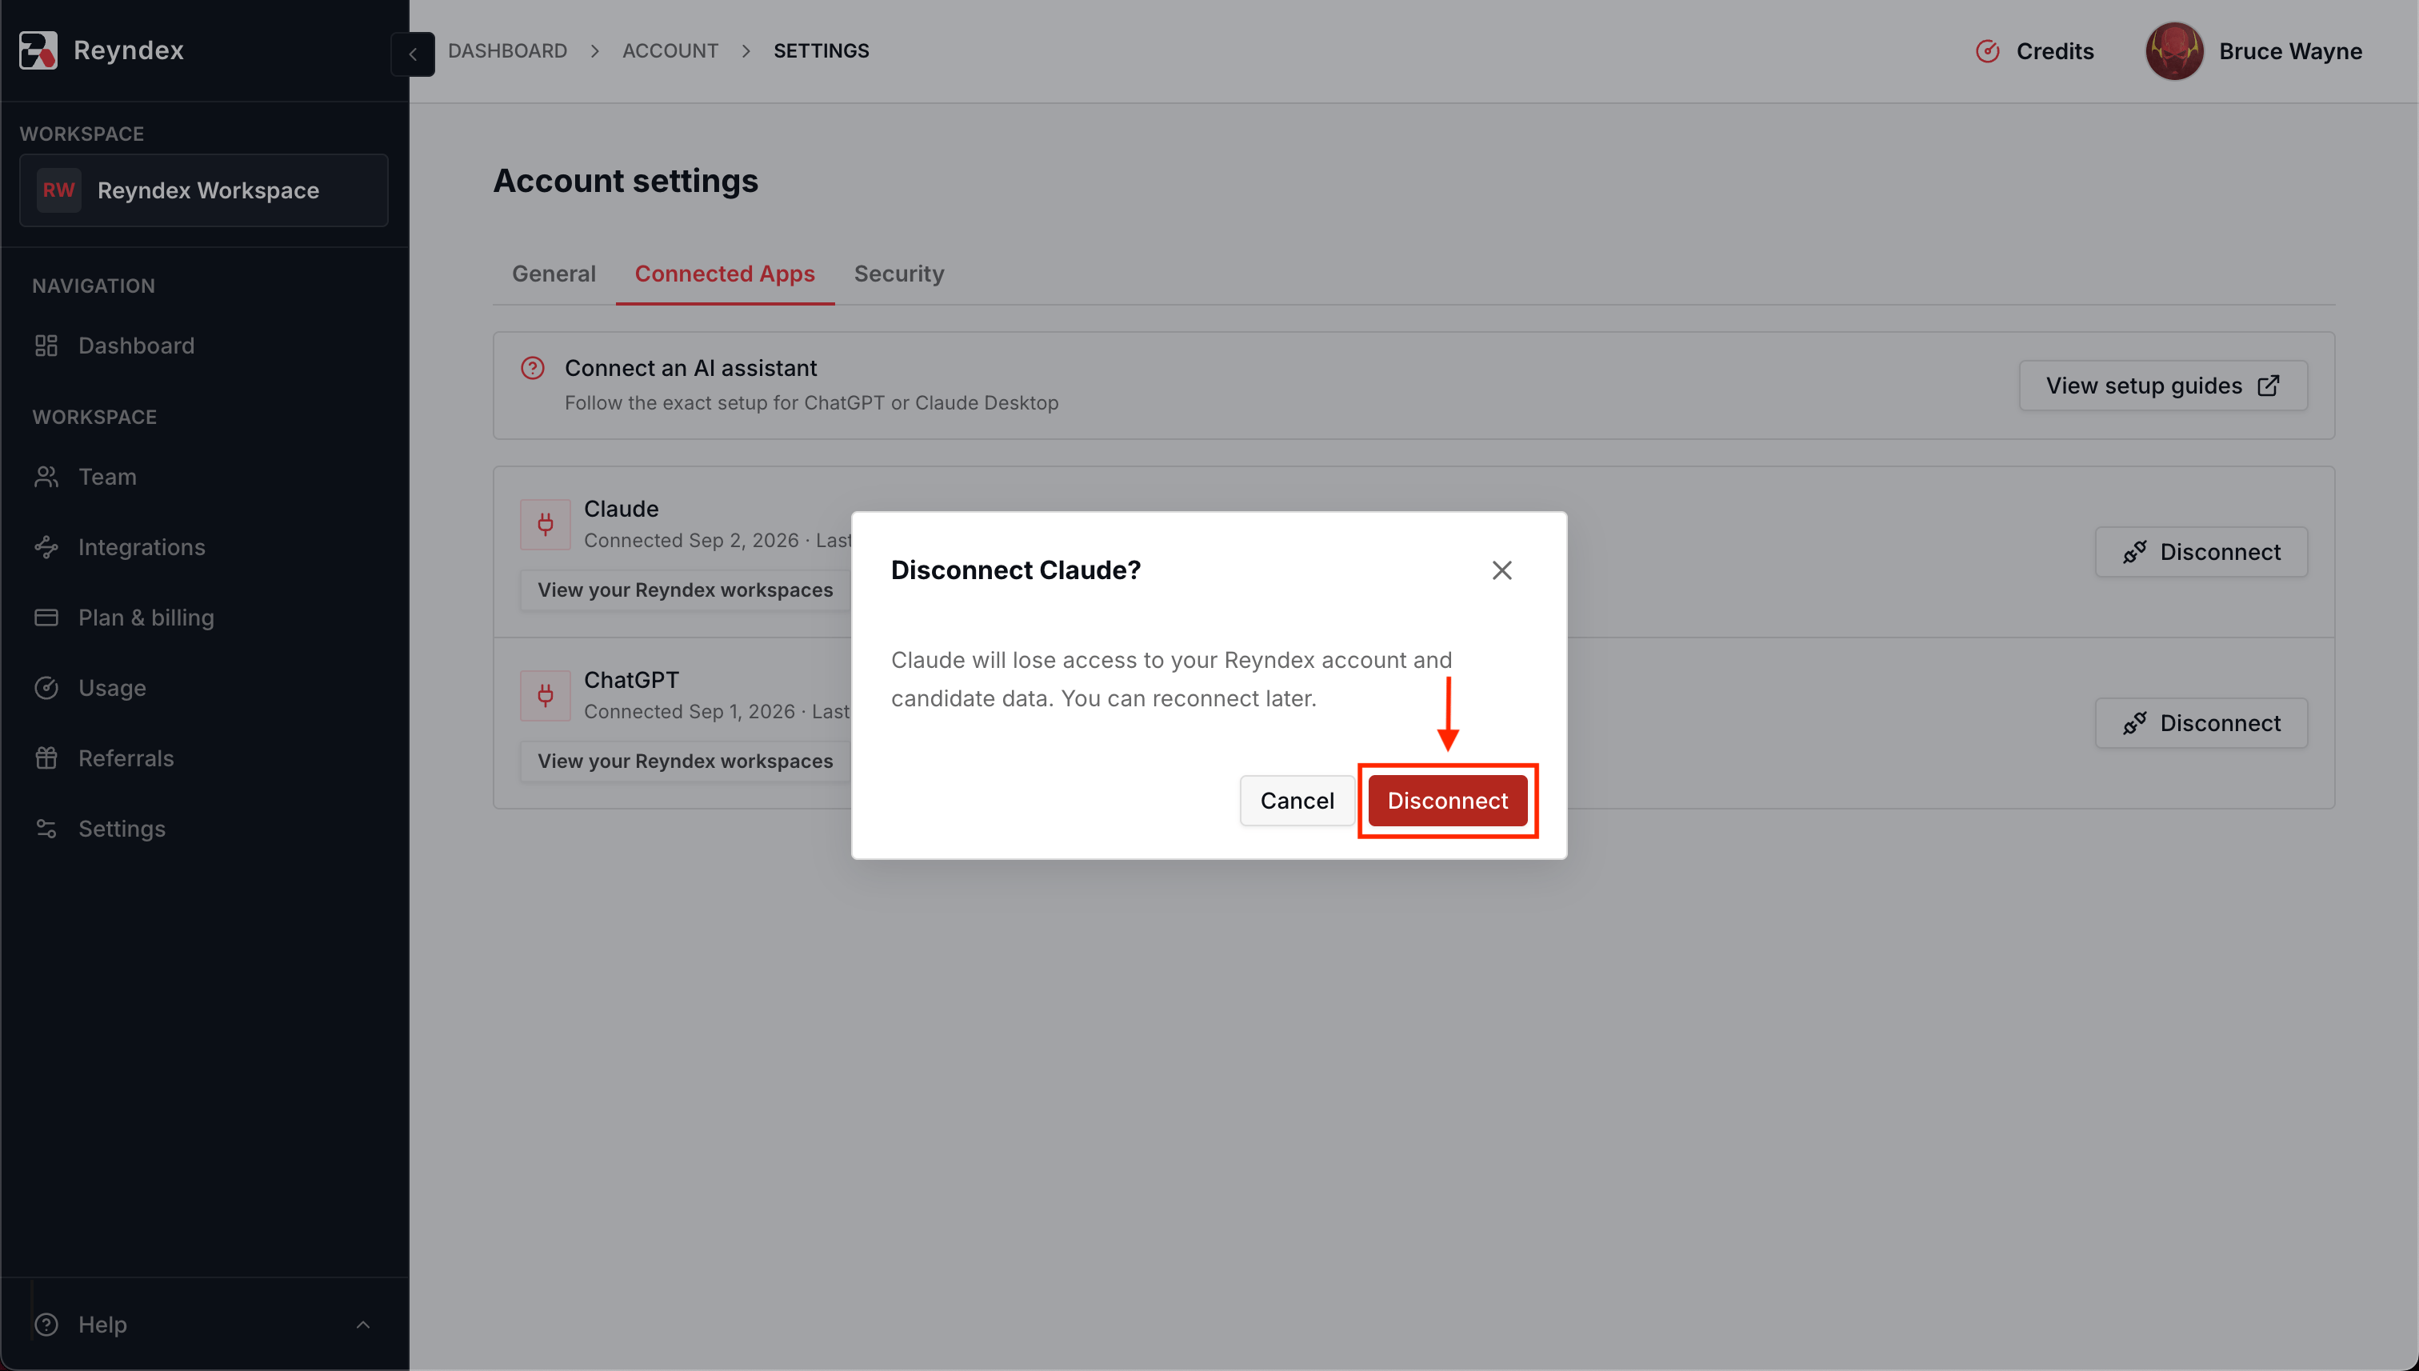Click the Connect an AI assistant title

[x=690, y=368]
